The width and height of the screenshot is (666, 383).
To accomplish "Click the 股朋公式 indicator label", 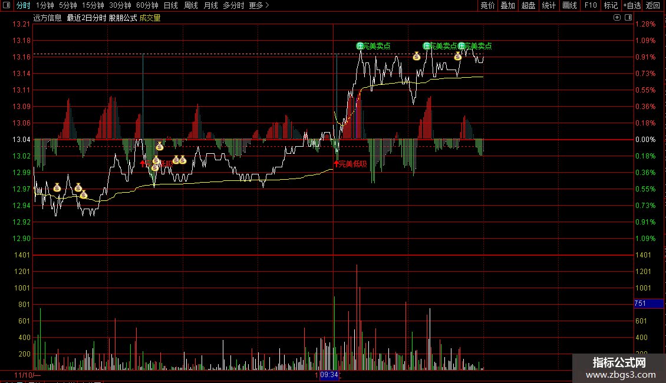I will click(x=123, y=18).
